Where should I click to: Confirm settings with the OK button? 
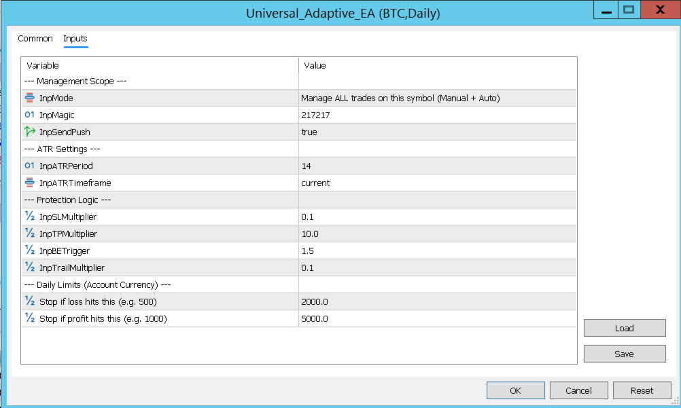pyautogui.click(x=516, y=390)
